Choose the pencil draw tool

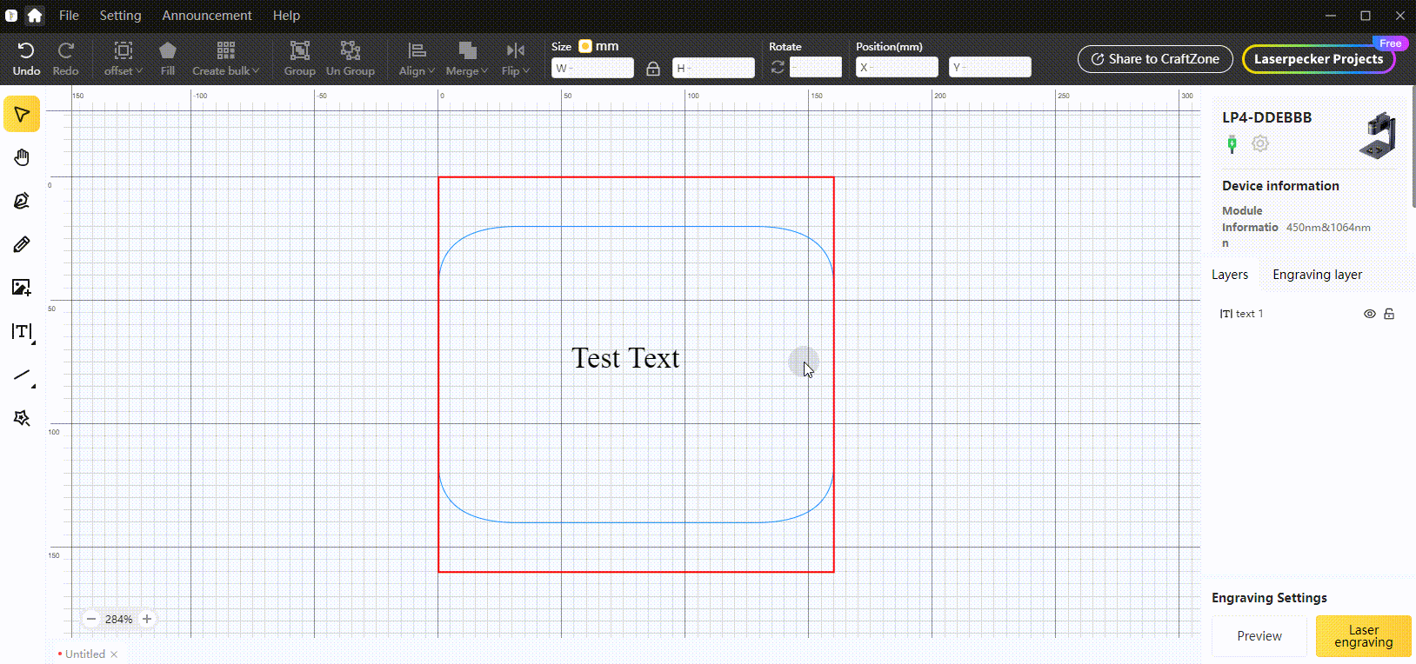coord(22,244)
